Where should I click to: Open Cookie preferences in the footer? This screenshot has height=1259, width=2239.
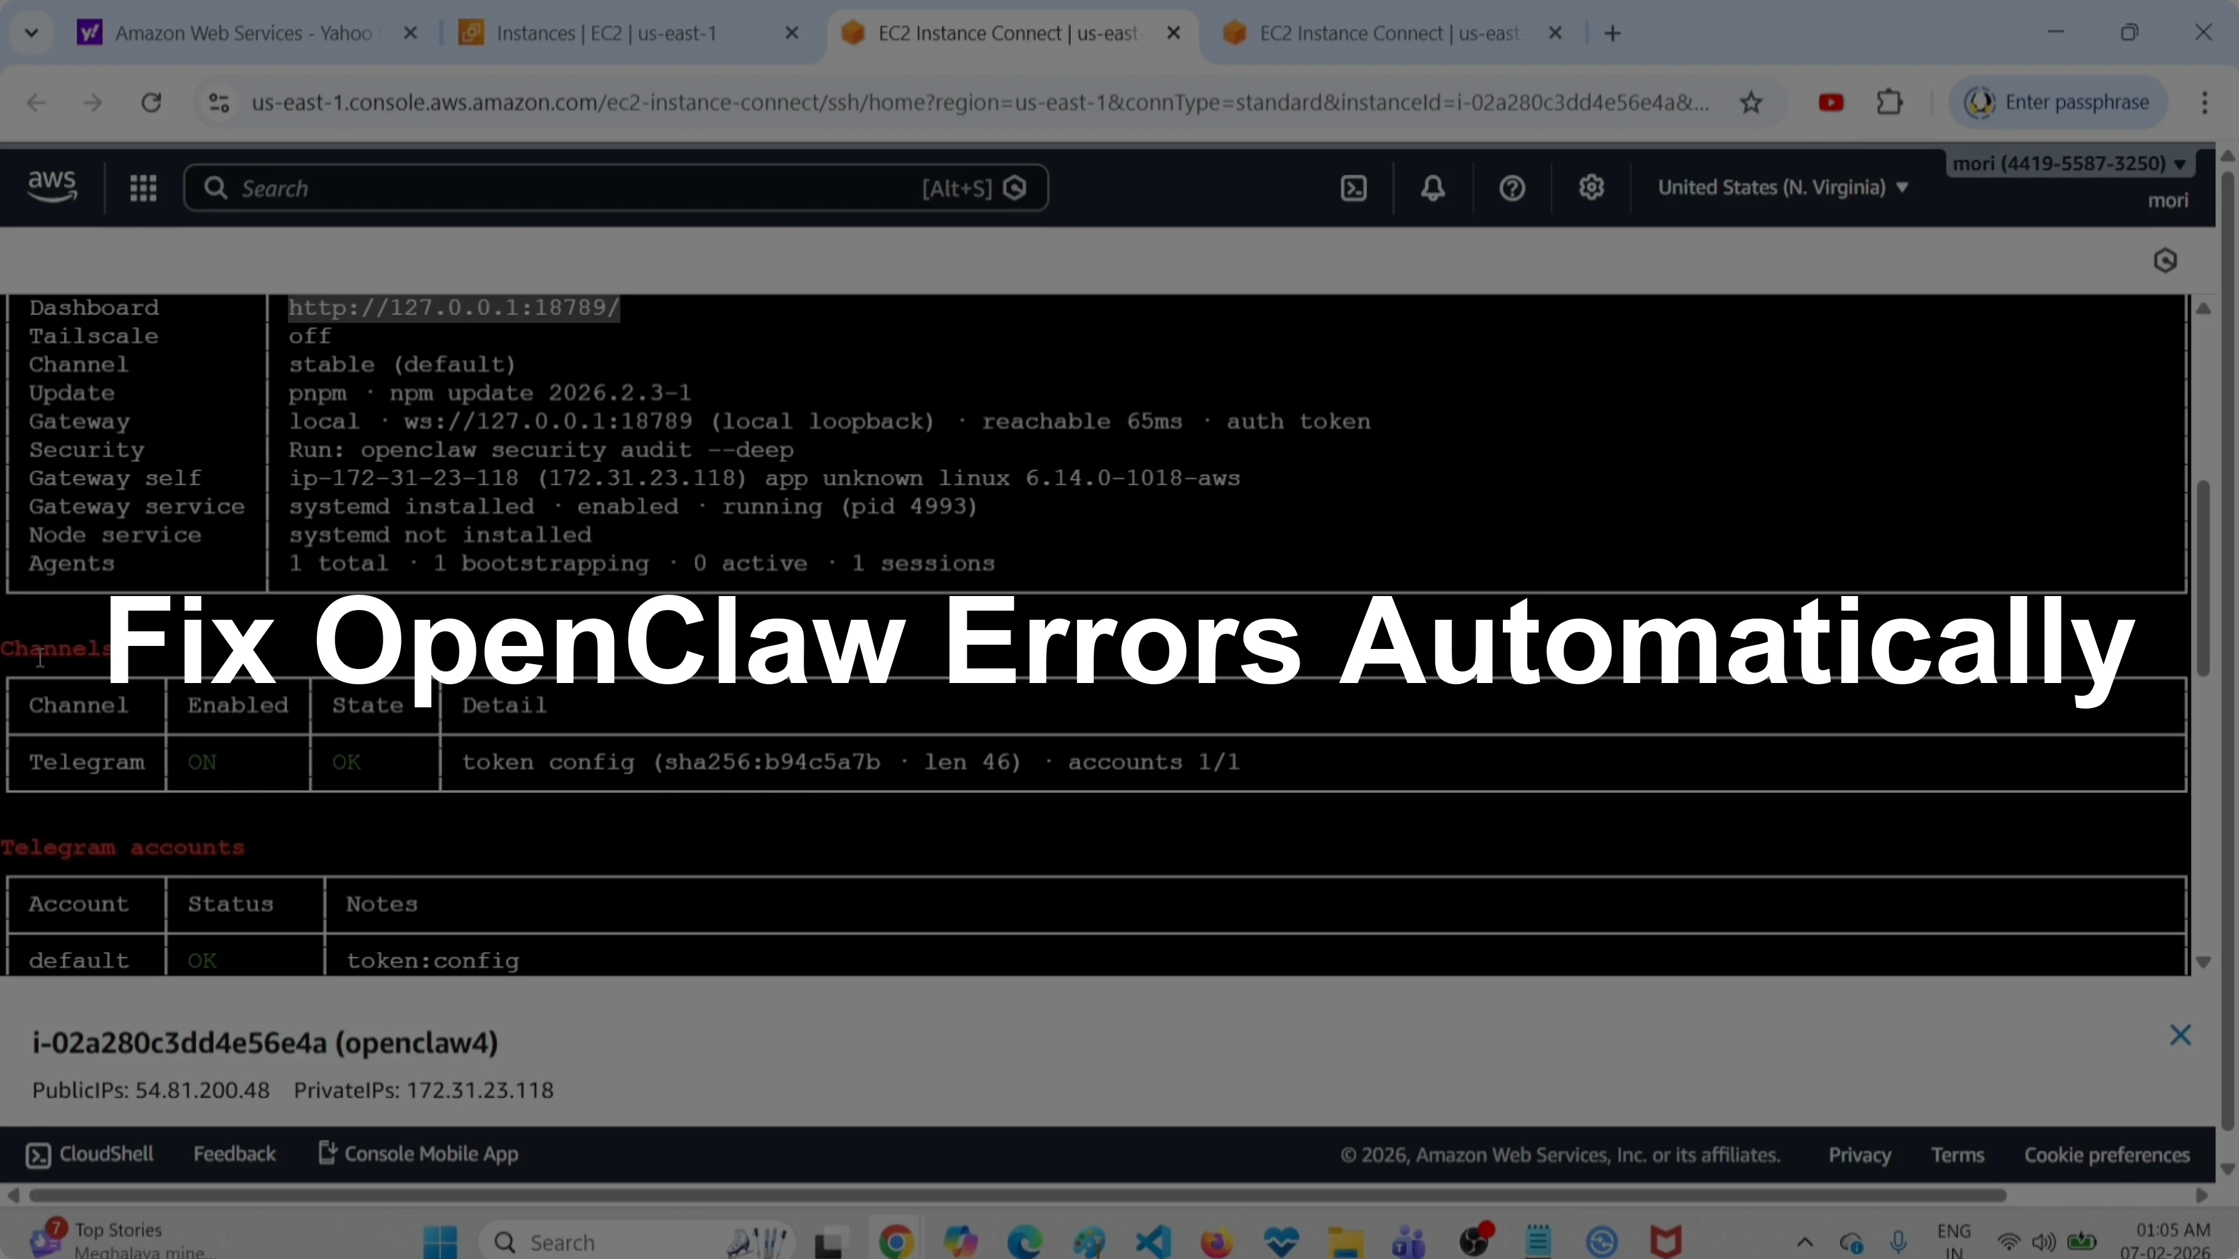[2107, 1154]
